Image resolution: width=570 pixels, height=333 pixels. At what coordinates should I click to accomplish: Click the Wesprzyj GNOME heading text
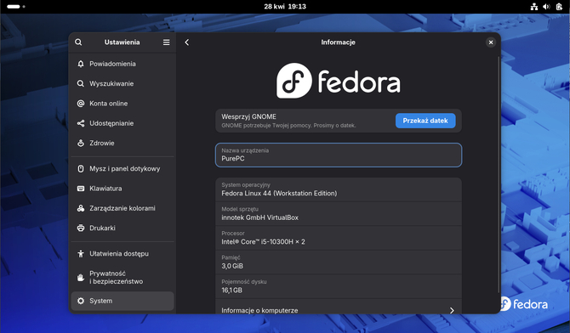[x=248, y=116]
